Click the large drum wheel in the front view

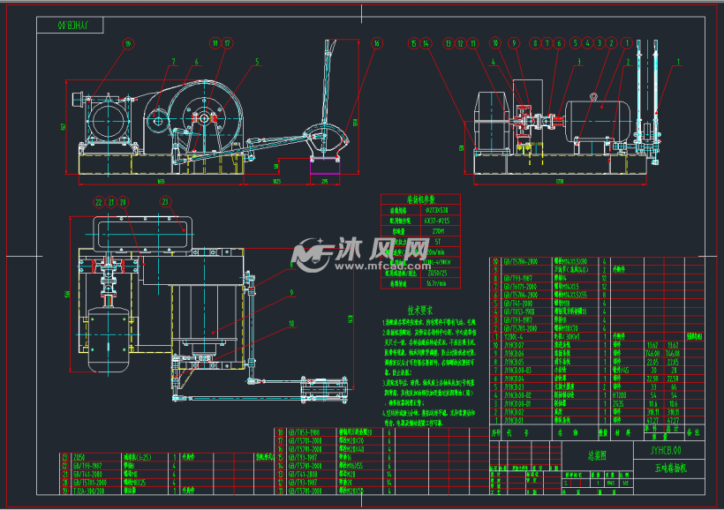pos(203,118)
